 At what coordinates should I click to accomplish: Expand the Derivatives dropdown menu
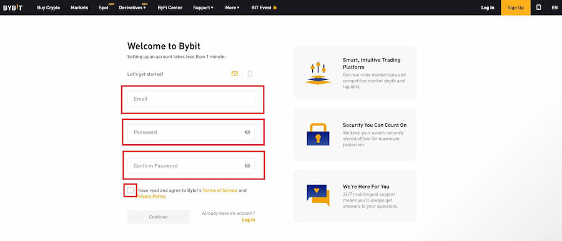point(132,7)
